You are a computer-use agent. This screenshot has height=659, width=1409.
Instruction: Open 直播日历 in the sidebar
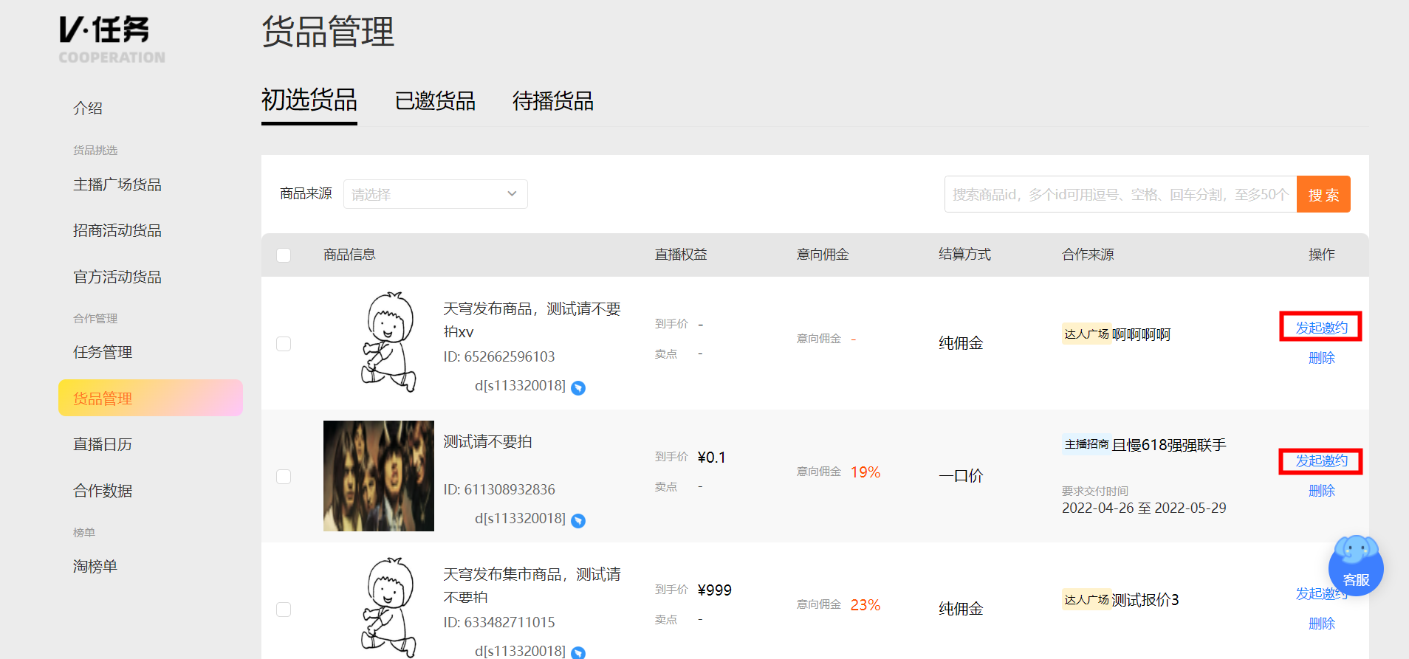point(103,444)
